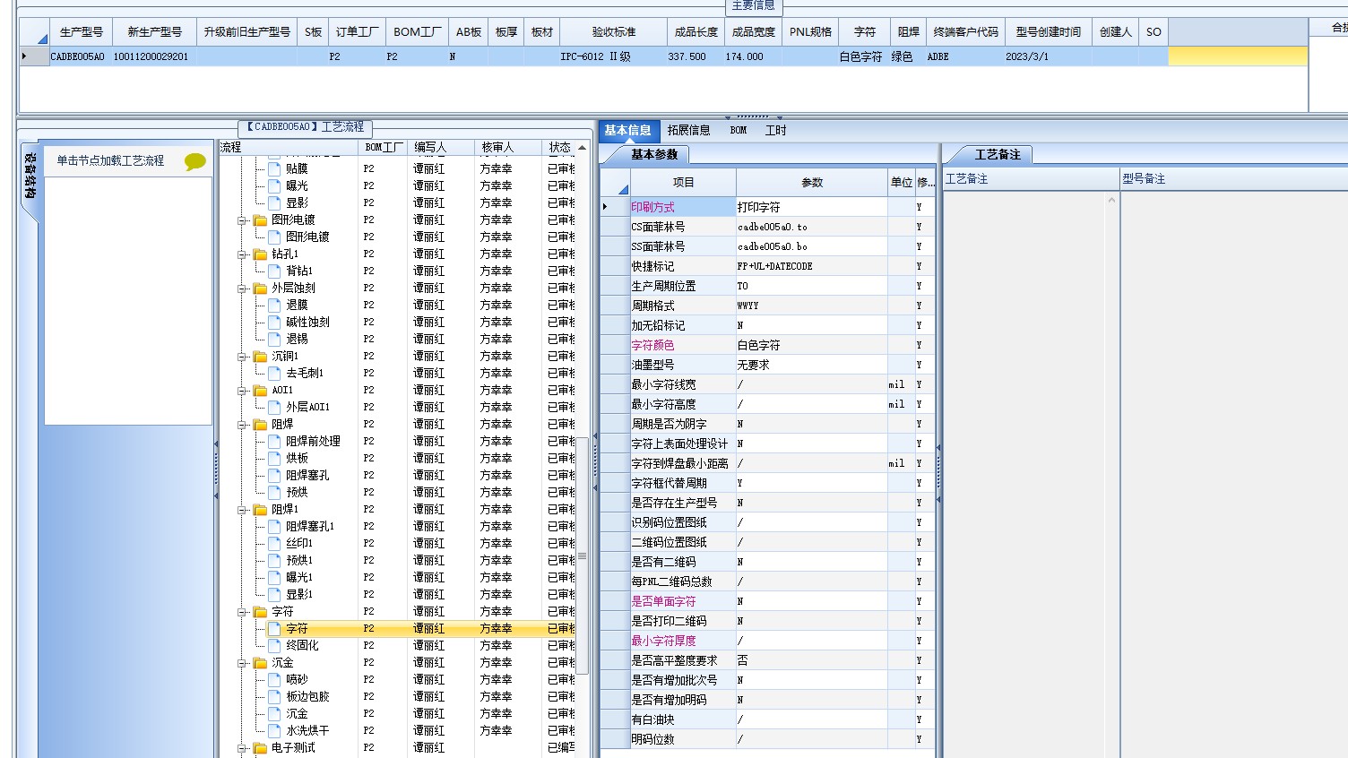Click the 碱性蚀刻 document icon
Screen dimensions: 1348x758
(x=275, y=322)
